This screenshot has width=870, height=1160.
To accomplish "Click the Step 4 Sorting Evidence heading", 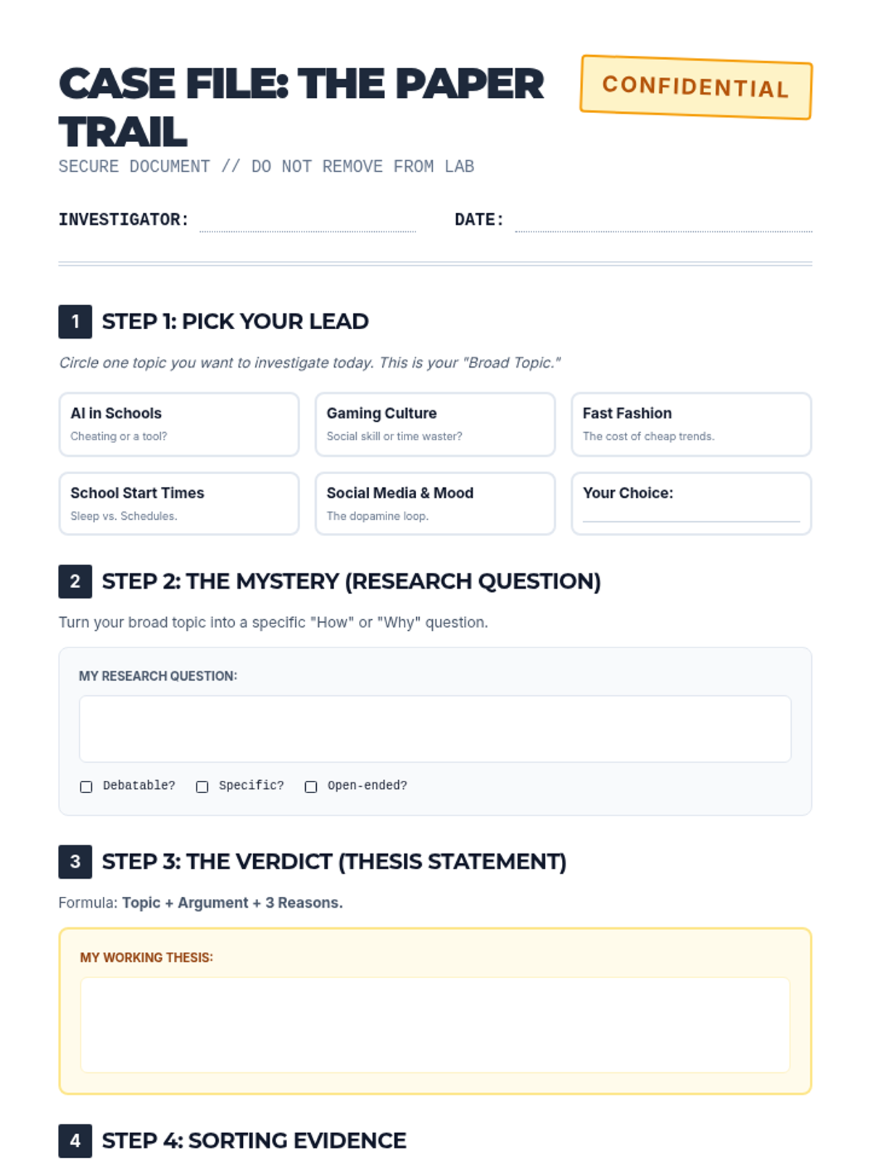I will click(x=254, y=1140).
